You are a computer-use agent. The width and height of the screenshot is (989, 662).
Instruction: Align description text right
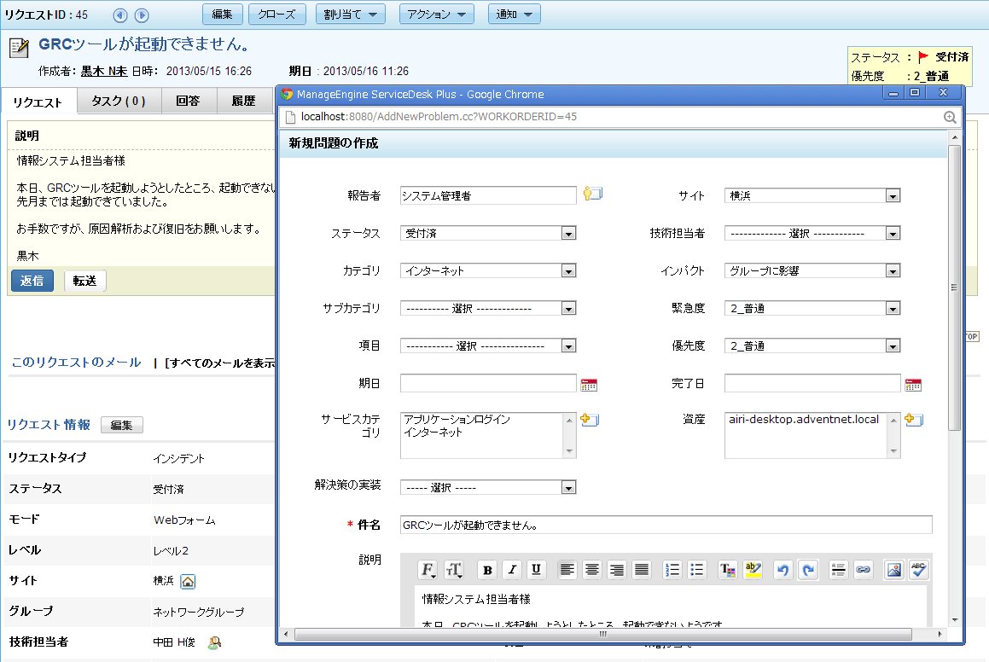tap(617, 570)
